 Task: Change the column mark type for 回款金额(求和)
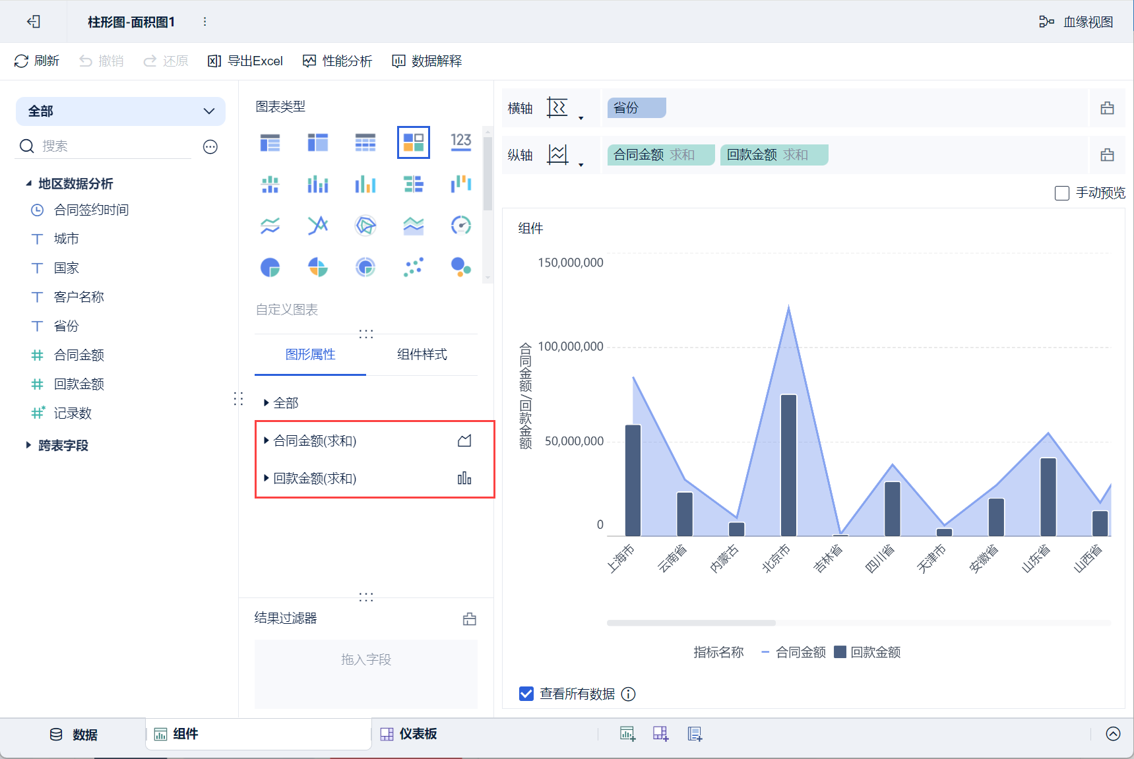tap(464, 478)
